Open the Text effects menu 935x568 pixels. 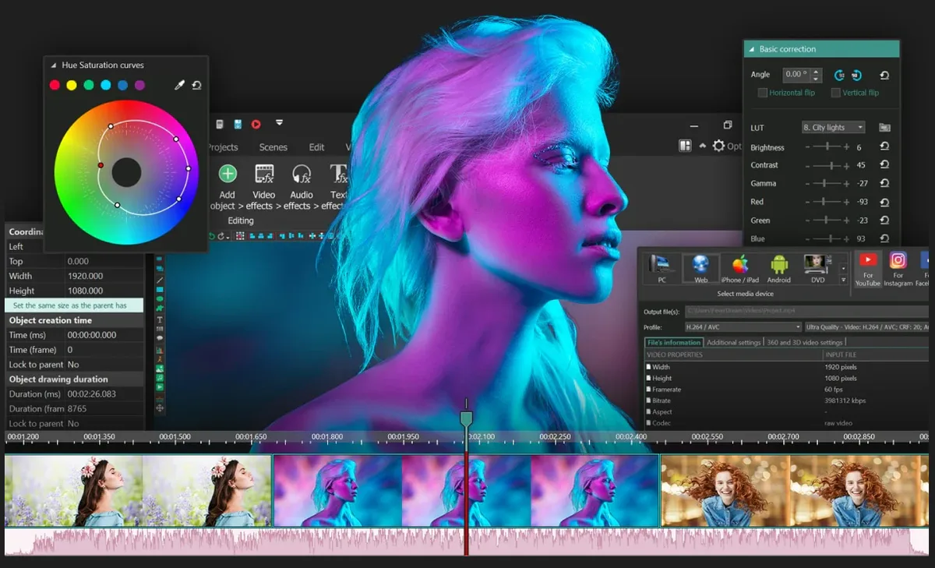click(337, 174)
